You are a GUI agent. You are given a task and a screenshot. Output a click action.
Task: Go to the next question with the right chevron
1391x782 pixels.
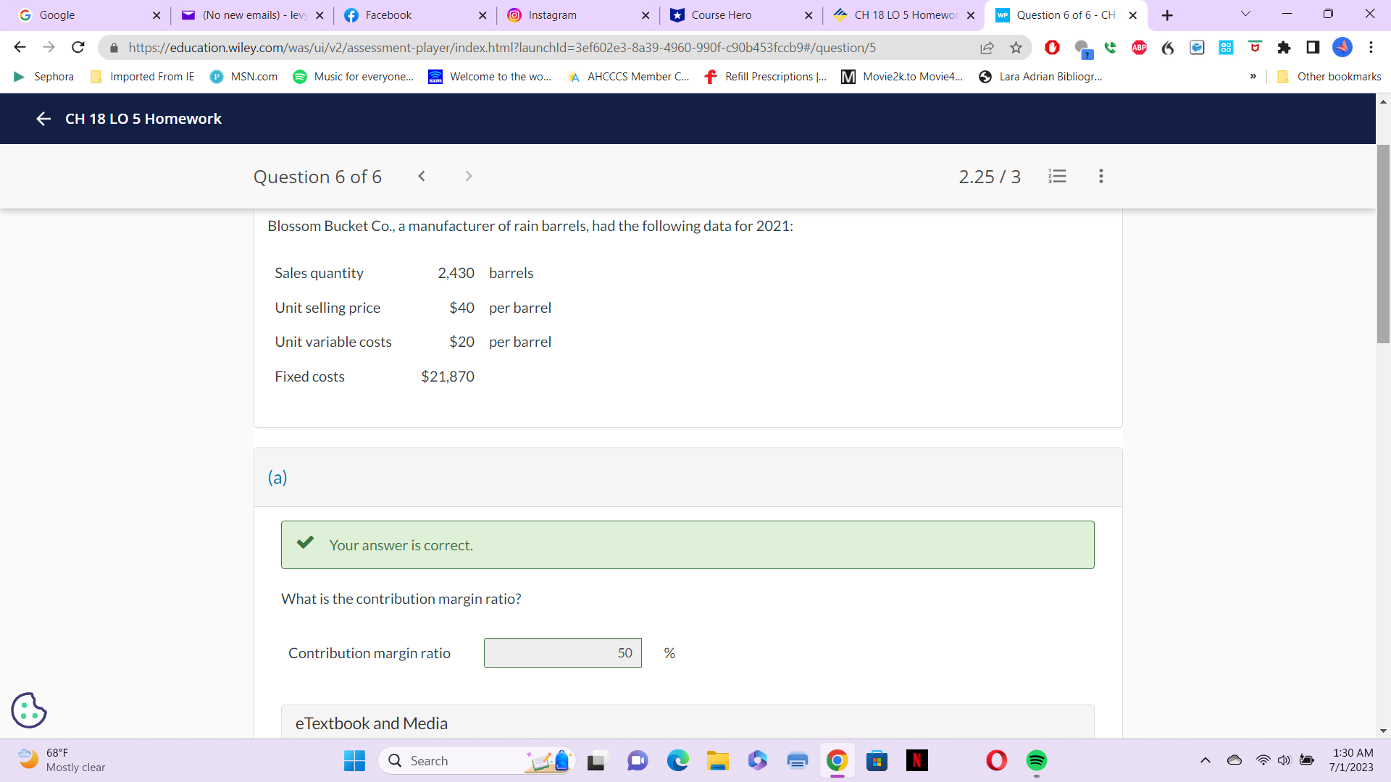tap(469, 176)
